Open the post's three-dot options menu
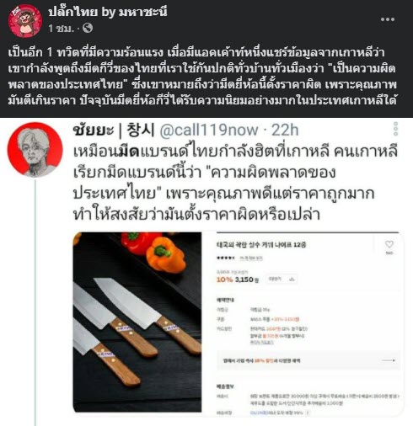 coord(388,19)
